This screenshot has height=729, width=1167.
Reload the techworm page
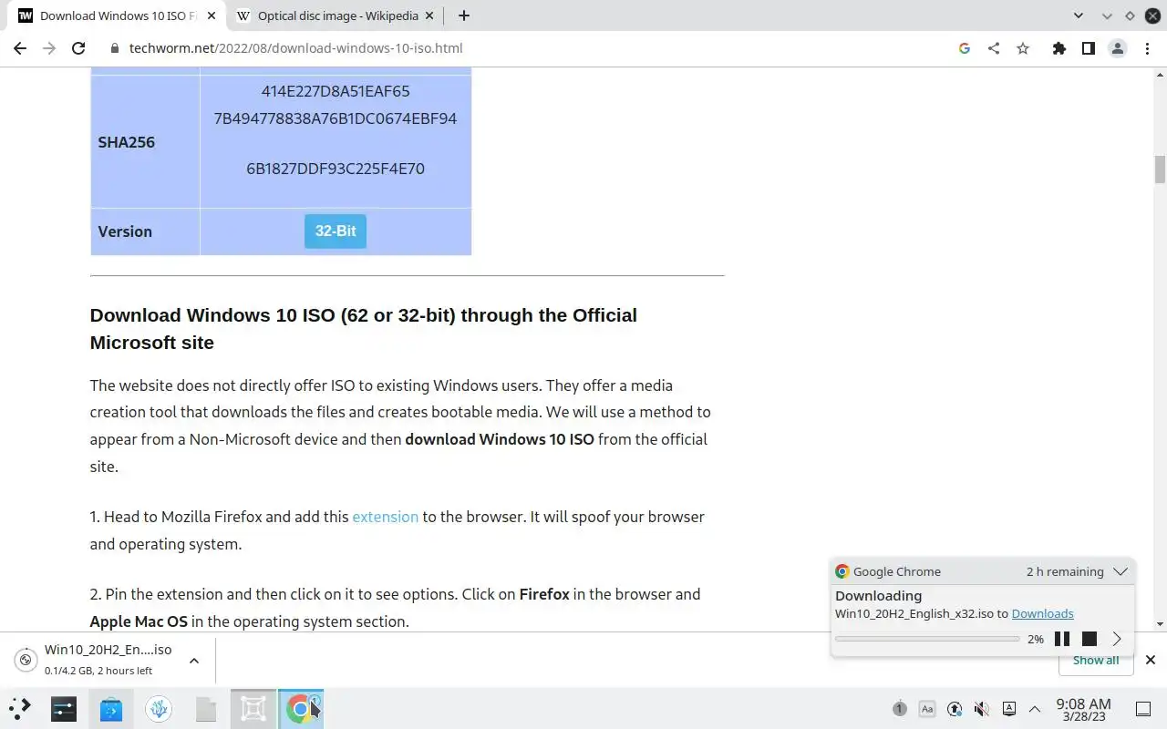78,48
